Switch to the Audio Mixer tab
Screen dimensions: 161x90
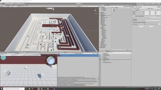(x=107, y=5)
